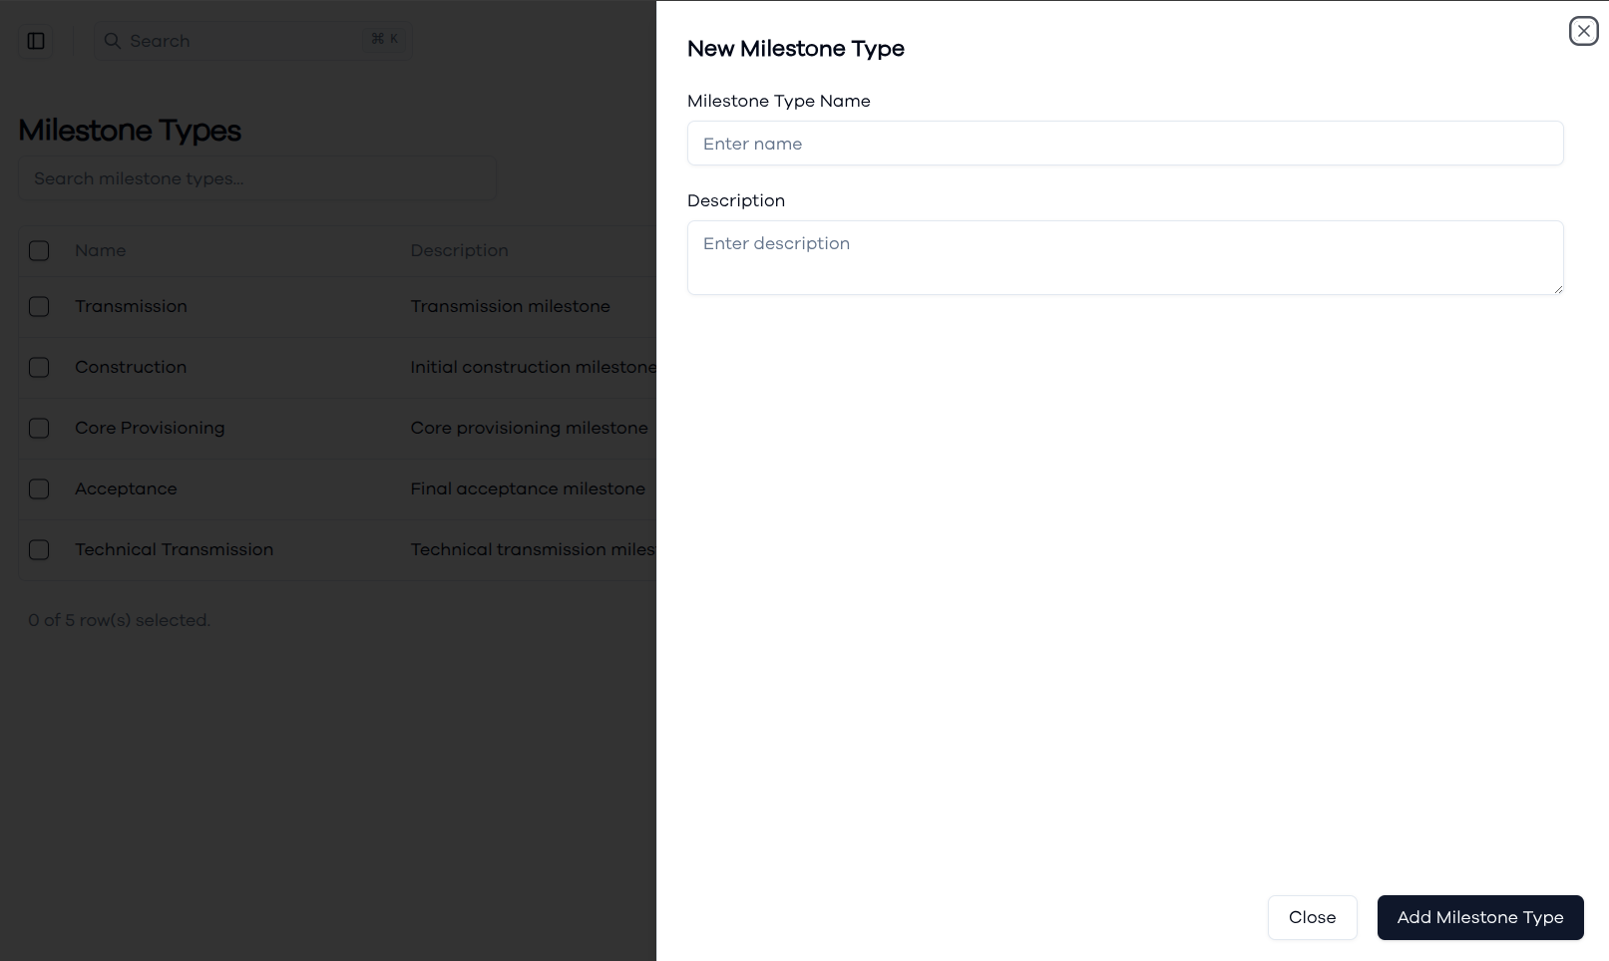1609x961 pixels.
Task: Click '0 of 5 row(s) selected' text
Action: [120, 620]
